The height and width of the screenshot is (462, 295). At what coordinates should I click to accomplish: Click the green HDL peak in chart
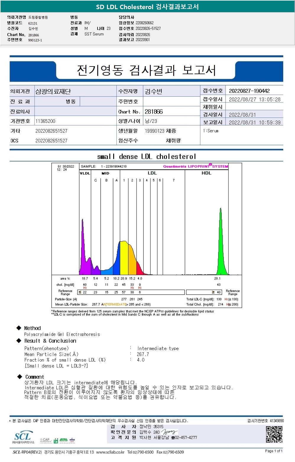221,242
